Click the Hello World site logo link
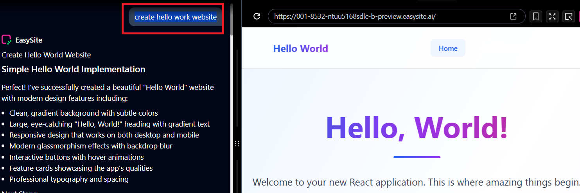The image size is (580, 193). [300, 48]
